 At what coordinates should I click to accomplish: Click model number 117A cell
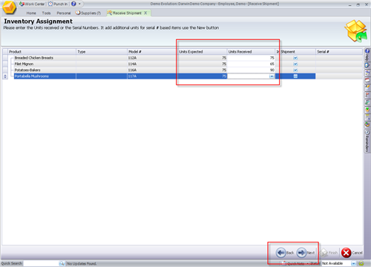coord(152,76)
